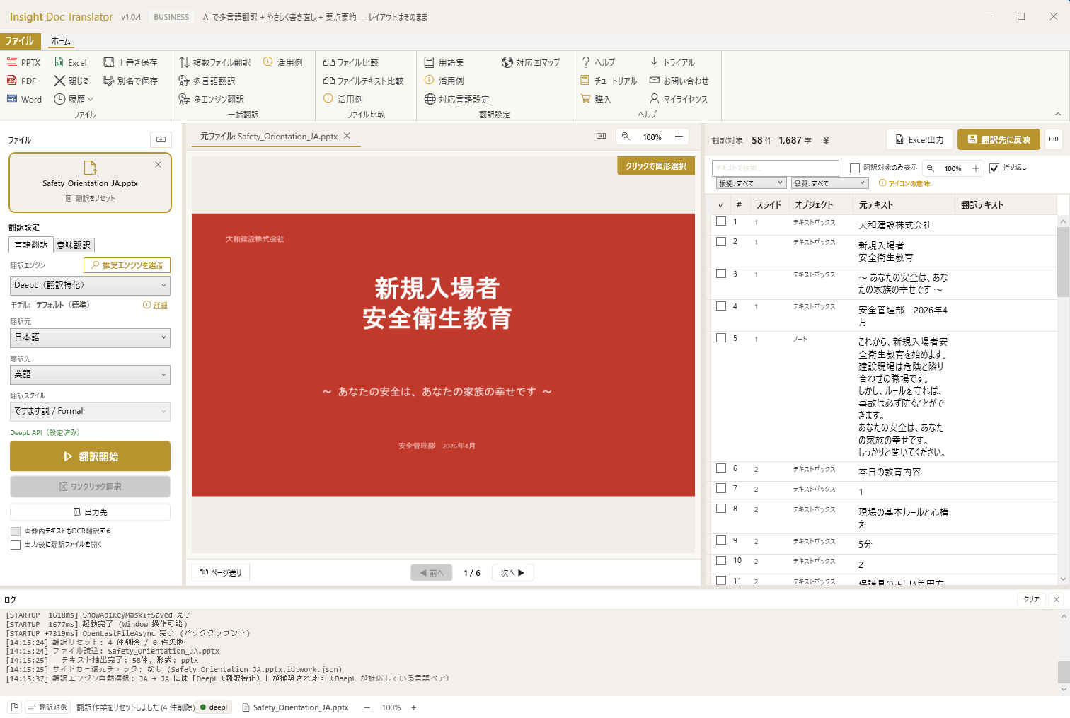This screenshot has width=1070, height=718.
Task: Toggle 翻訳対象のみ表示 checkbox
Action: (855, 168)
